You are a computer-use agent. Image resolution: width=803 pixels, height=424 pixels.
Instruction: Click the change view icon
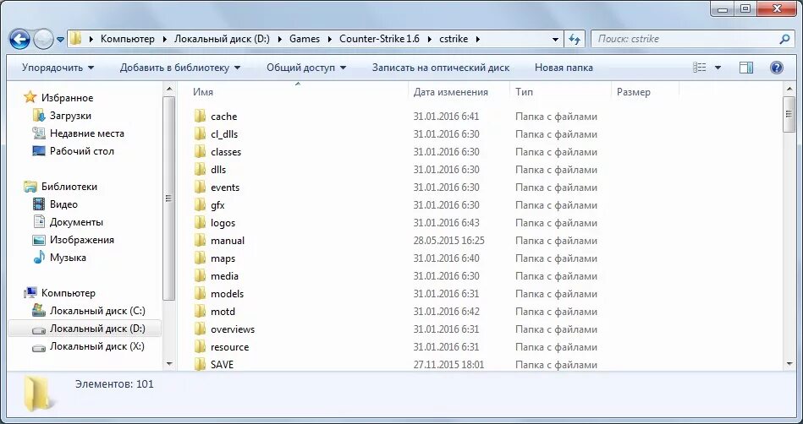click(x=700, y=68)
